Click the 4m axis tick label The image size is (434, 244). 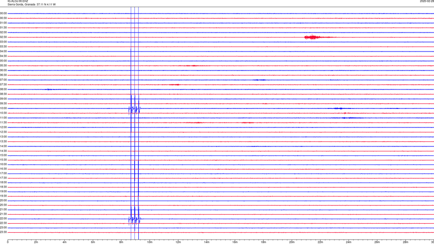[65, 242]
